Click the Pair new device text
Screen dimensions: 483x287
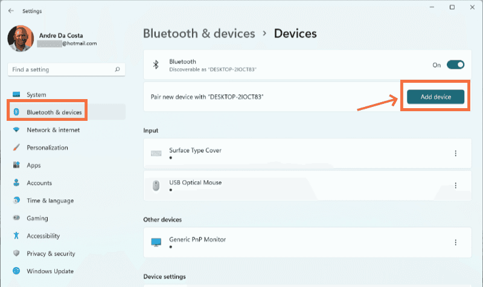coord(207,97)
